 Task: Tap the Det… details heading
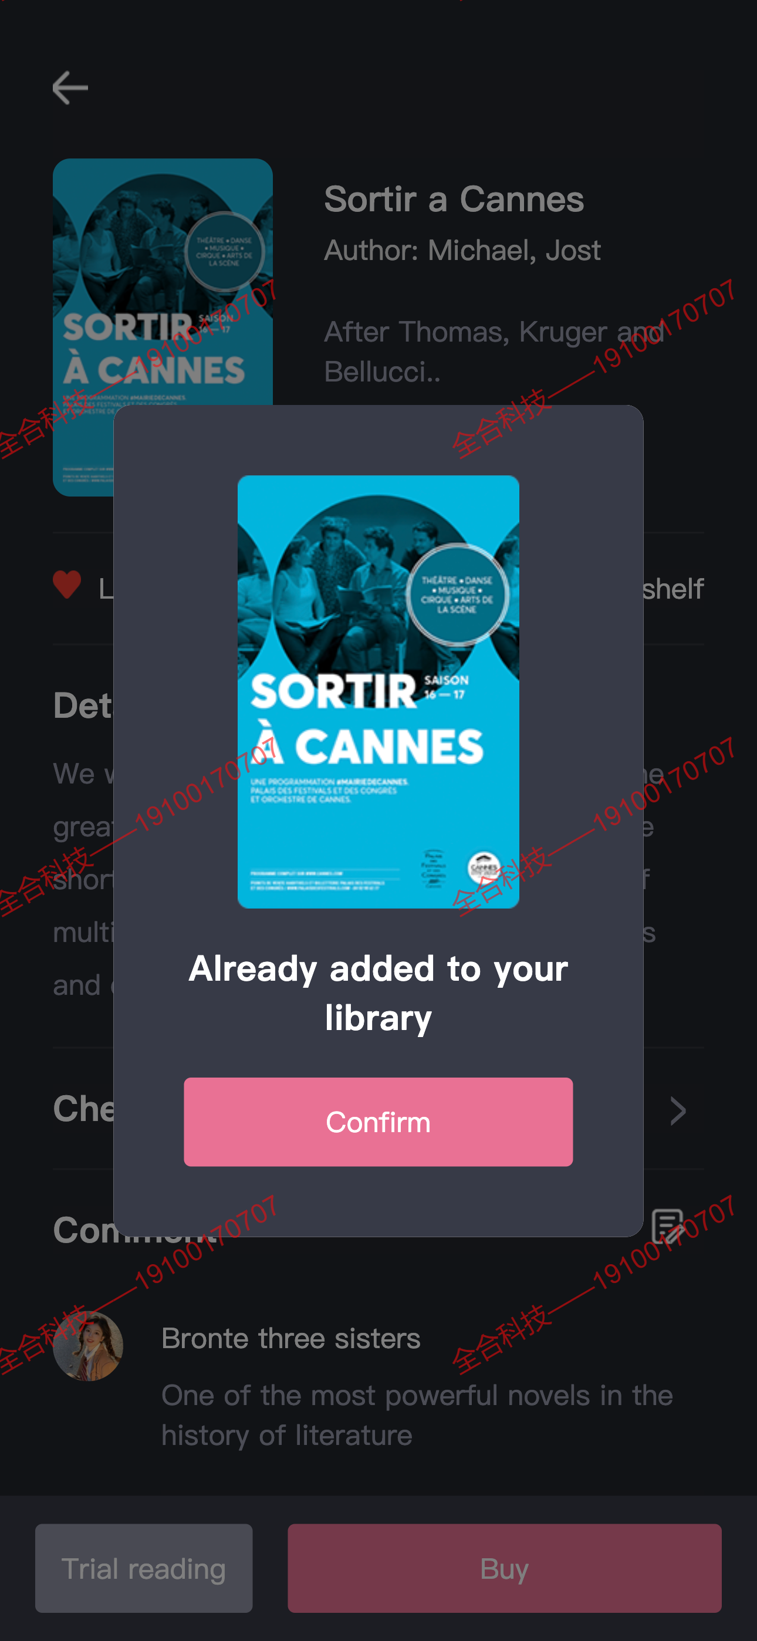83,706
